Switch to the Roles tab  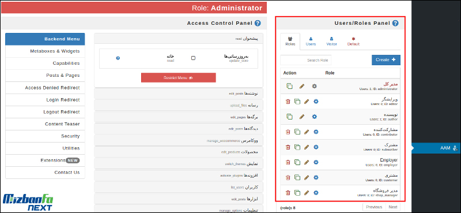[290, 42]
